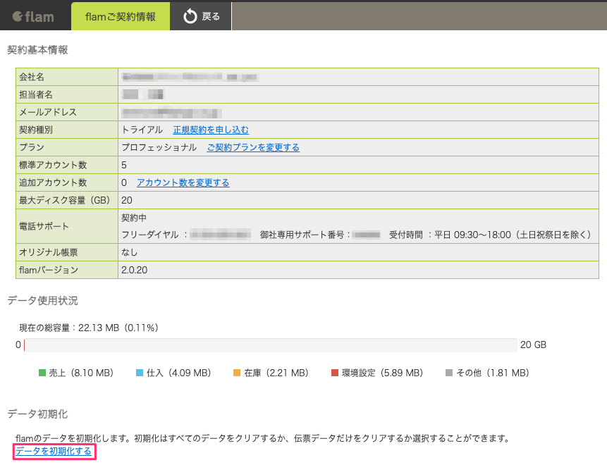This screenshot has height=465, width=607.
Task: Click the 仕入（4.09 MB） legend text
Action: [179, 373]
